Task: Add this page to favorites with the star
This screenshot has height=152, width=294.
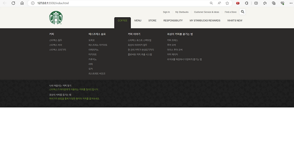Action: [227, 3]
